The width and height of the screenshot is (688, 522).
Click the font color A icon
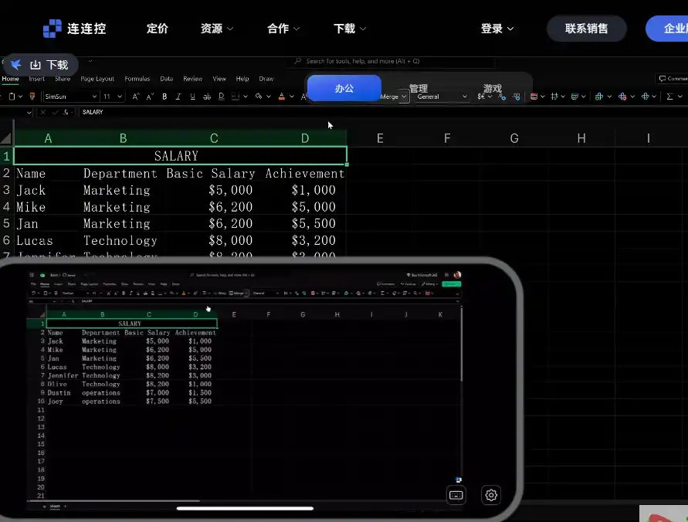coord(282,97)
